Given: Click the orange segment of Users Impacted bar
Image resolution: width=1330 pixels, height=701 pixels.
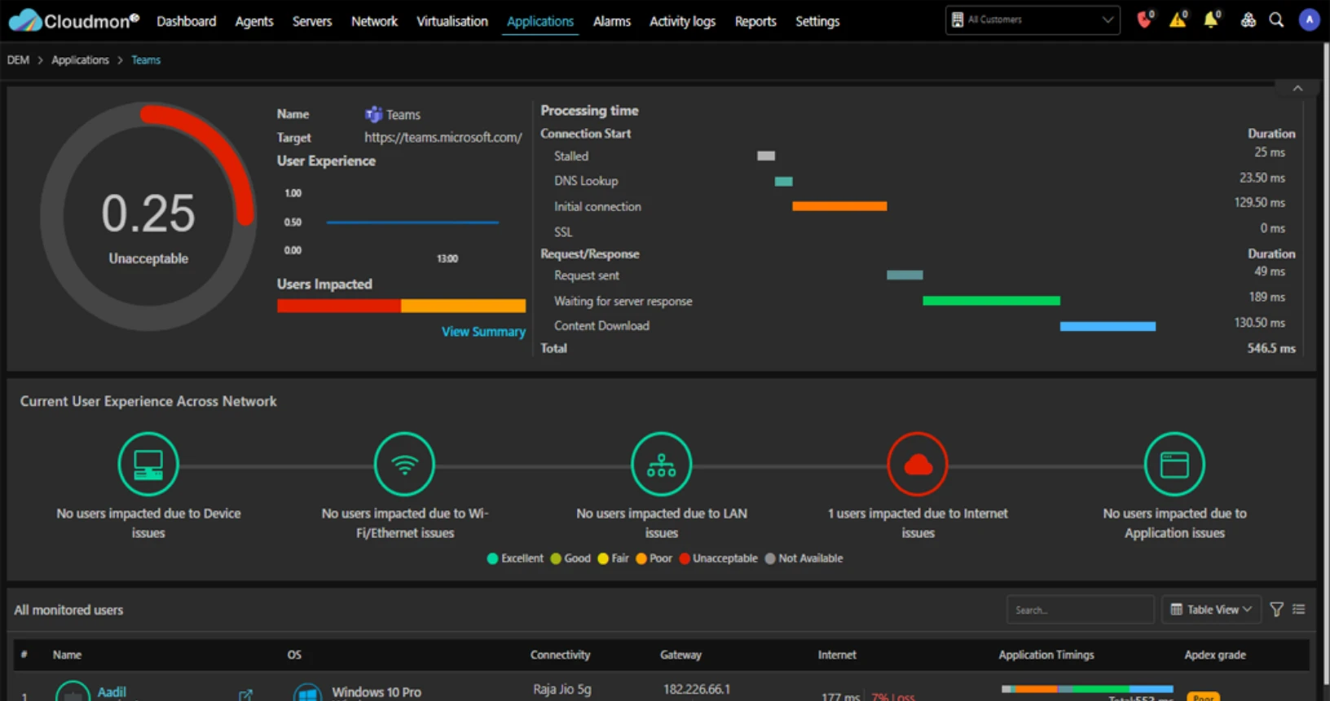Looking at the screenshot, I should (x=463, y=306).
